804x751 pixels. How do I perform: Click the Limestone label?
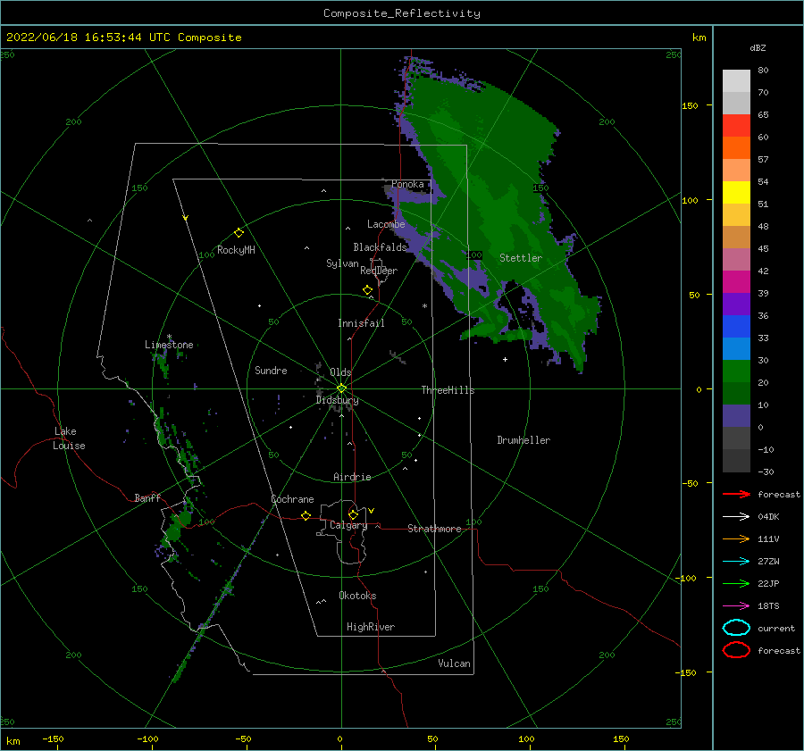(x=169, y=345)
